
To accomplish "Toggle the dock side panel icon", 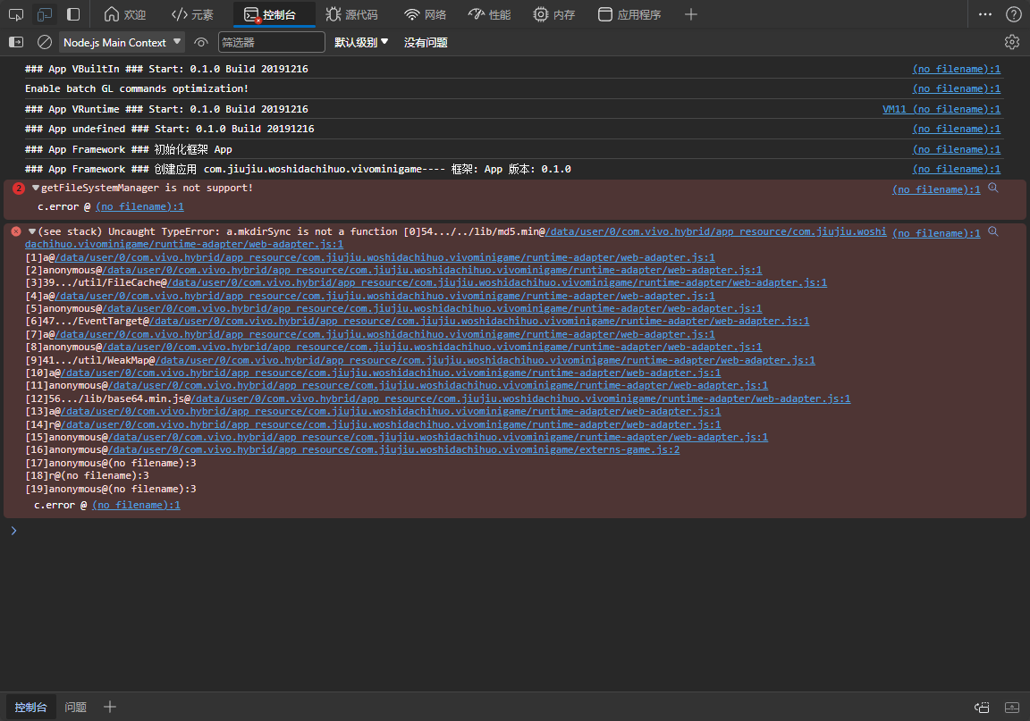I will tap(73, 14).
